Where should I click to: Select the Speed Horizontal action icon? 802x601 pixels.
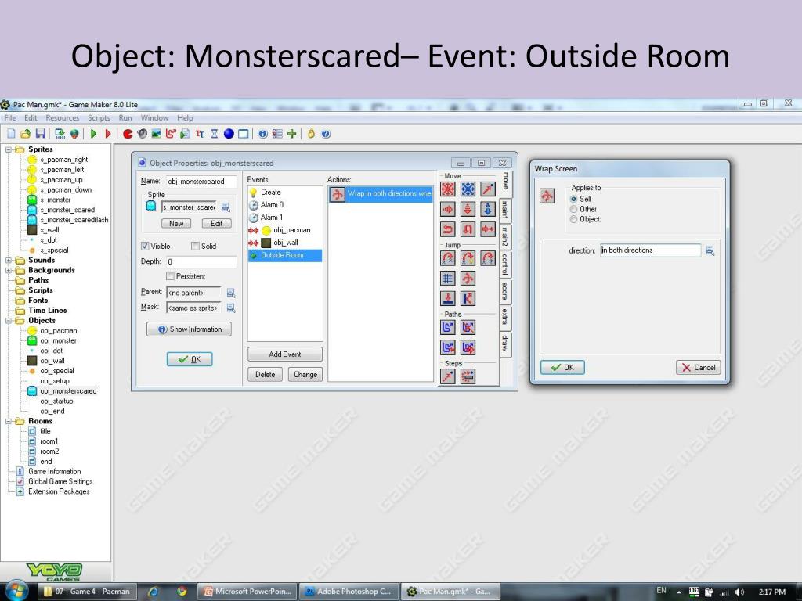[x=448, y=209]
